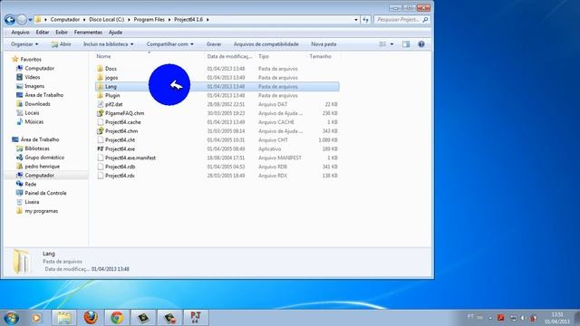Viewport: 580px width, 326px height.
Task: Open Lixeira in navigation pane
Action: [x=32, y=202]
